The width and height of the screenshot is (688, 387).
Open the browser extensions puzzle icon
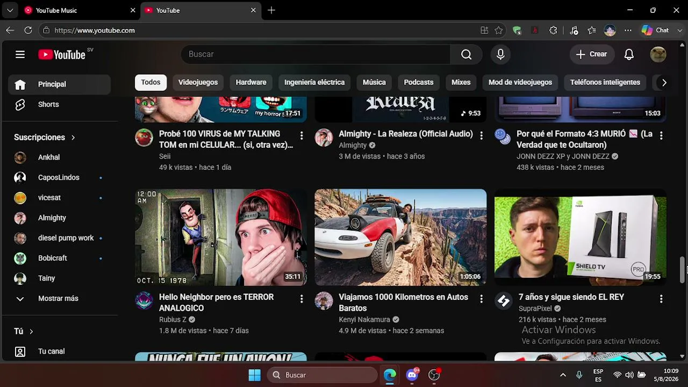(553, 31)
